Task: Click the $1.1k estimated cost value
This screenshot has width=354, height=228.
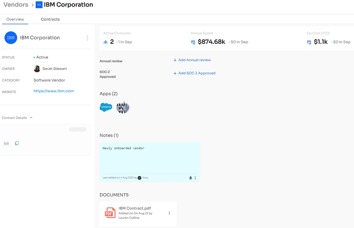Action: (x=321, y=42)
